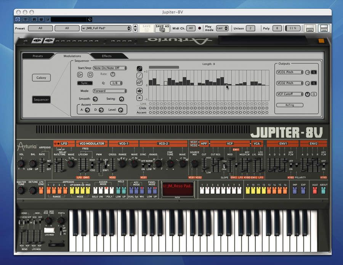Switch to the Modulations tab
The width and height of the screenshot is (343, 265).
(72, 56)
